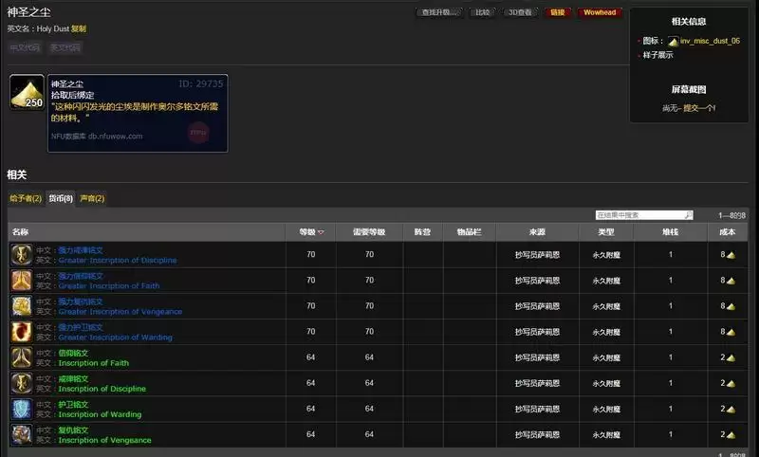Click the Inscription of Discipline row icon
The image size is (759, 457).
(x=22, y=383)
